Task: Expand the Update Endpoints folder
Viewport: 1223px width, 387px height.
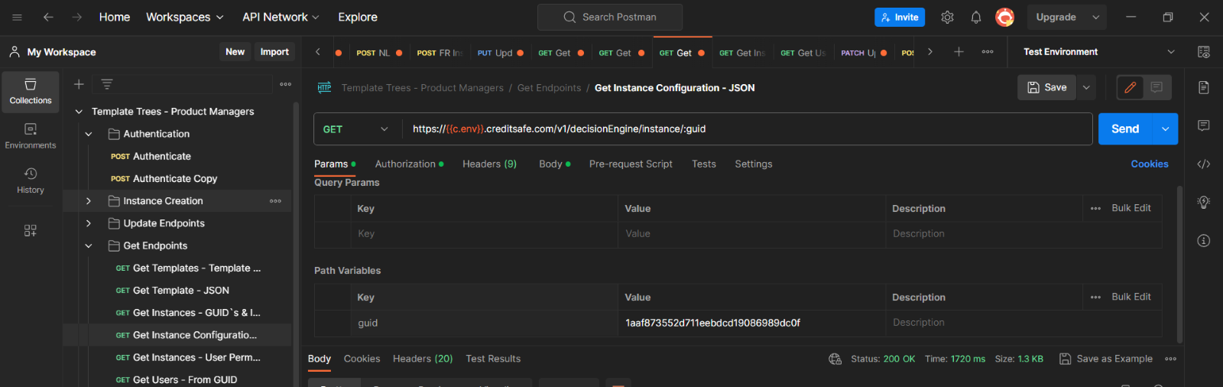Action: (89, 223)
